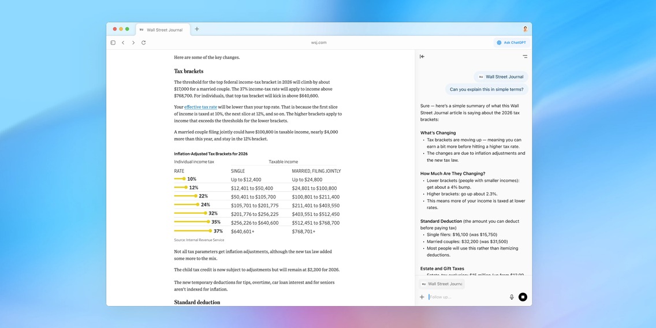Type in the Follow up field
The height and width of the screenshot is (328, 656).
(465, 297)
